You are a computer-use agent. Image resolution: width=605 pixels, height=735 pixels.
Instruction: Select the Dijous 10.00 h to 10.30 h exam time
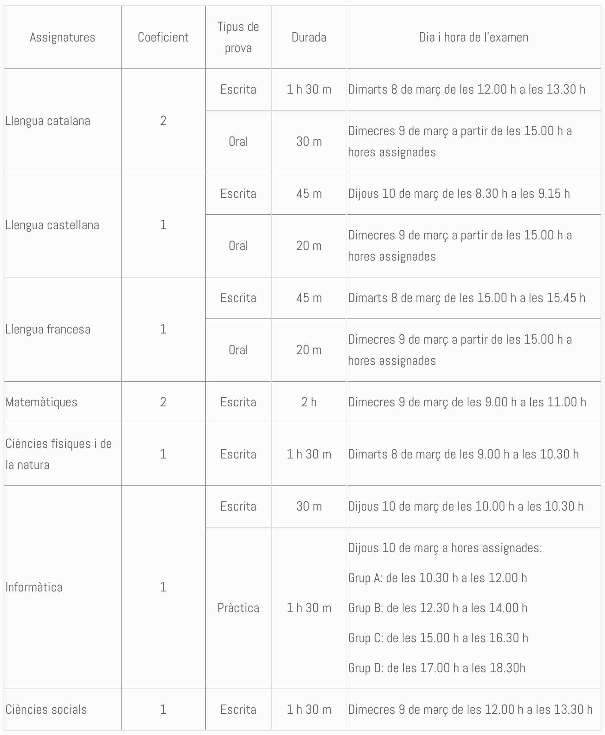click(465, 506)
